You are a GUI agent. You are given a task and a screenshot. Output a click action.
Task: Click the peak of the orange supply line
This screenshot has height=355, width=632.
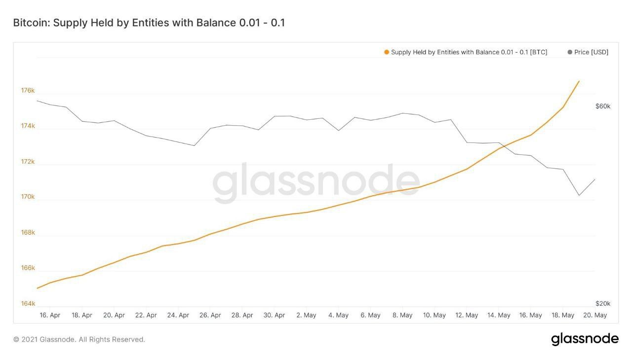pyautogui.click(x=579, y=81)
